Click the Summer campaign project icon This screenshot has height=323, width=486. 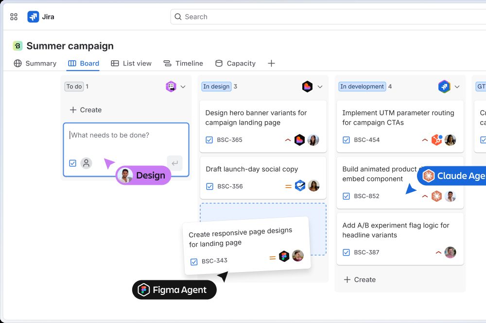[17, 46]
